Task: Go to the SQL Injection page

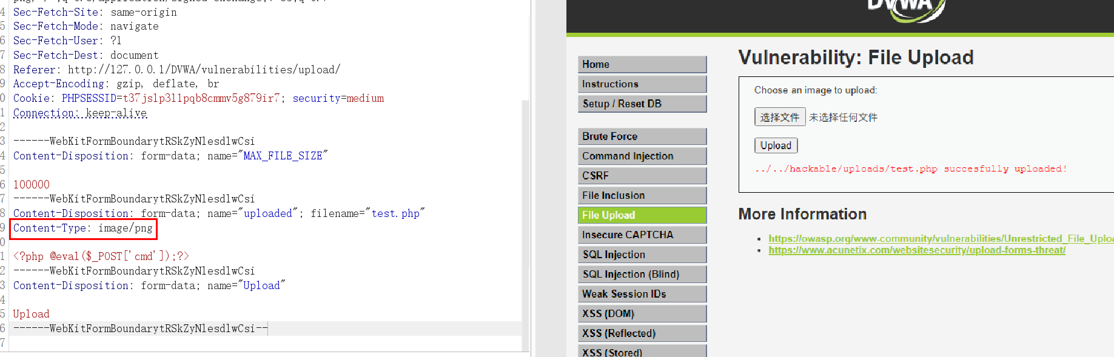Action: (642, 255)
